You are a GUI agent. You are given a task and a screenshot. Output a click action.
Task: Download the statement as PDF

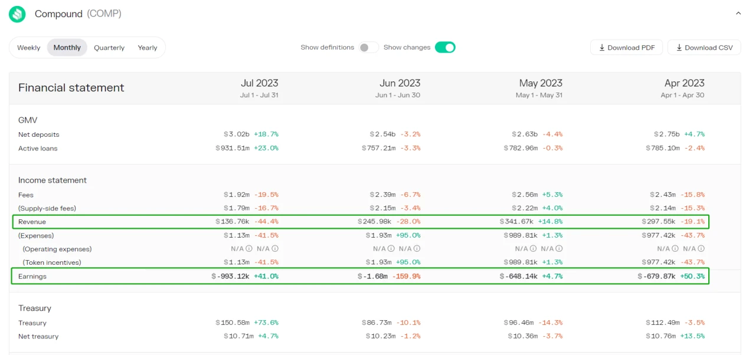(626, 48)
